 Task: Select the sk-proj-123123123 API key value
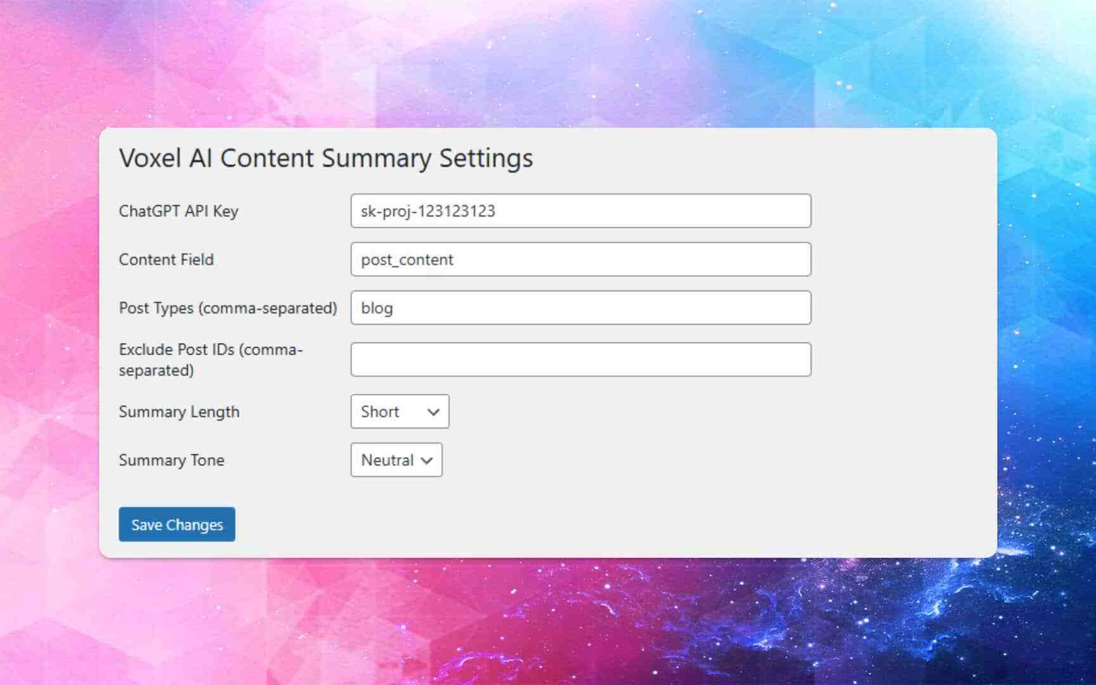pos(427,211)
